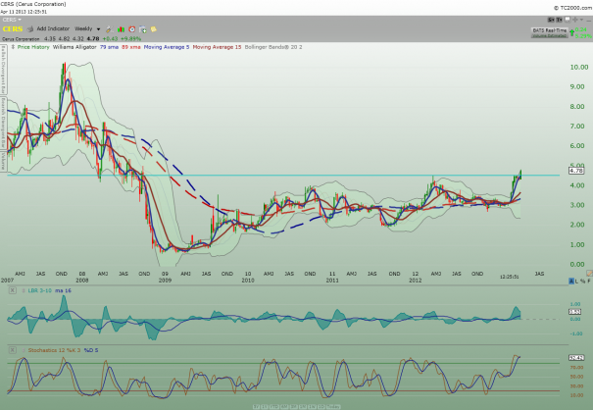
Task: Open the Price History plot label
Action: (x=33, y=47)
